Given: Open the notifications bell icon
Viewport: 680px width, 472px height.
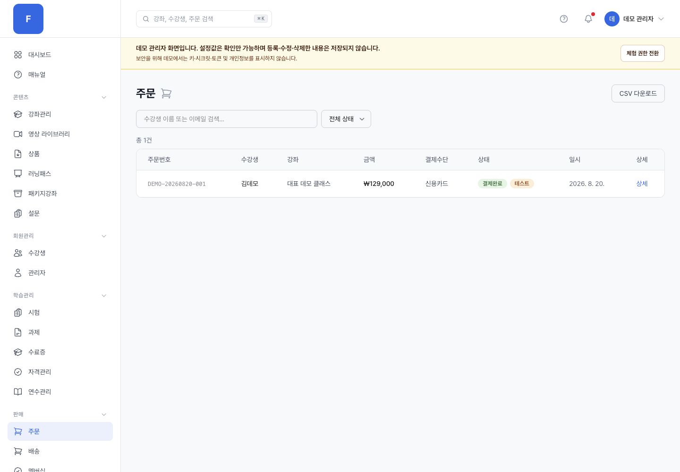Looking at the screenshot, I should click(x=588, y=19).
